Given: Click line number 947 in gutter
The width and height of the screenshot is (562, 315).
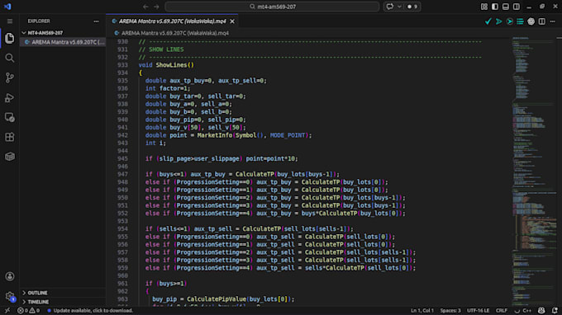Looking at the screenshot, I should pos(122,174).
